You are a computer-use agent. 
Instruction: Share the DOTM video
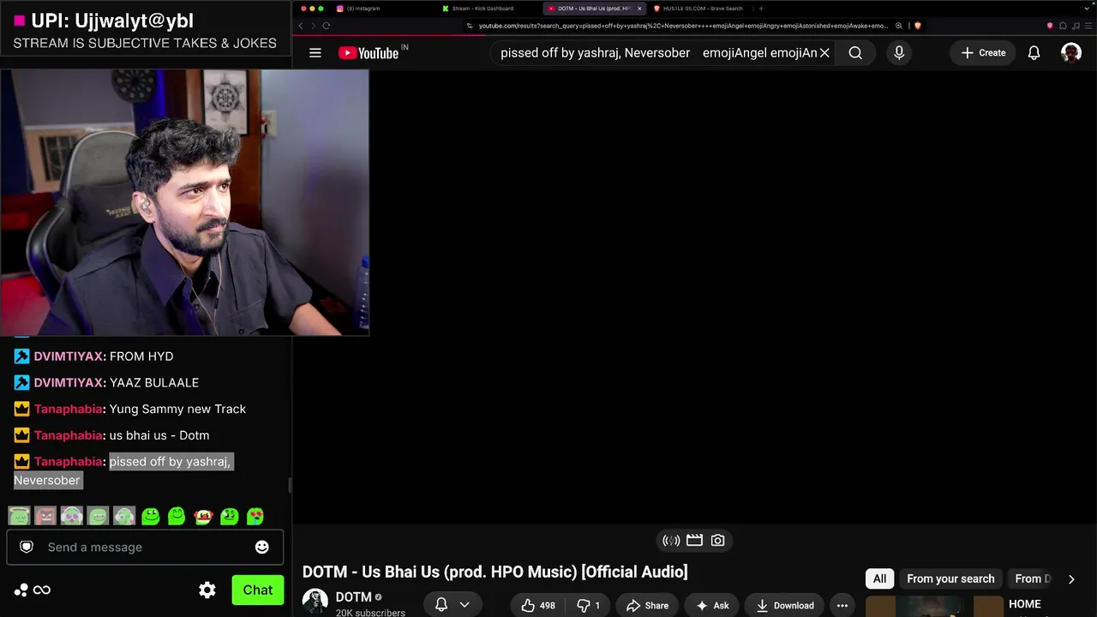(x=647, y=605)
